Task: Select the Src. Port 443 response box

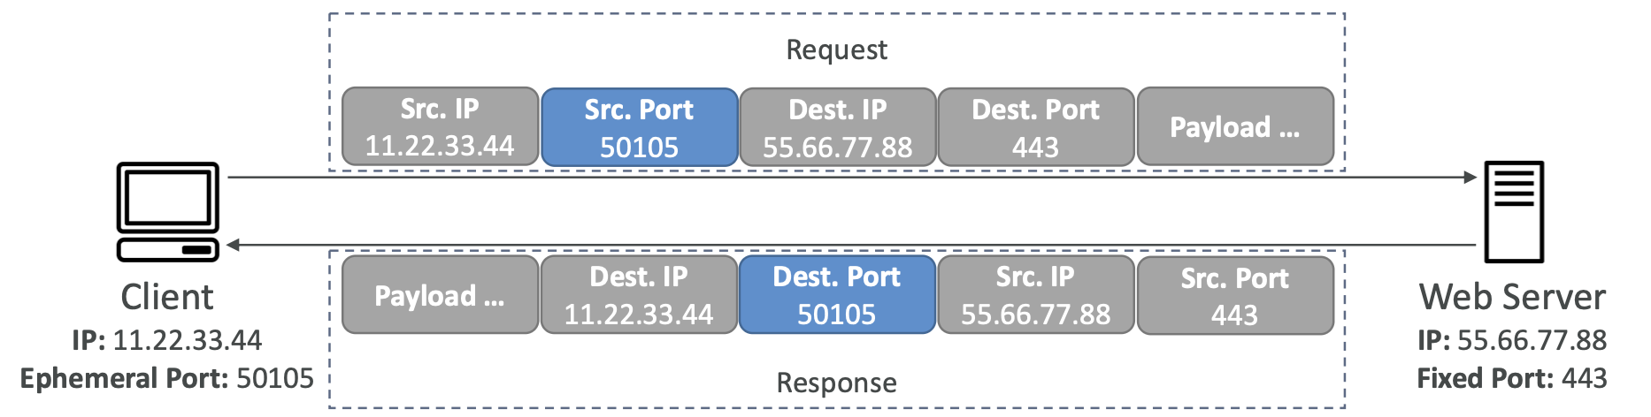Action: click(x=1235, y=296)
